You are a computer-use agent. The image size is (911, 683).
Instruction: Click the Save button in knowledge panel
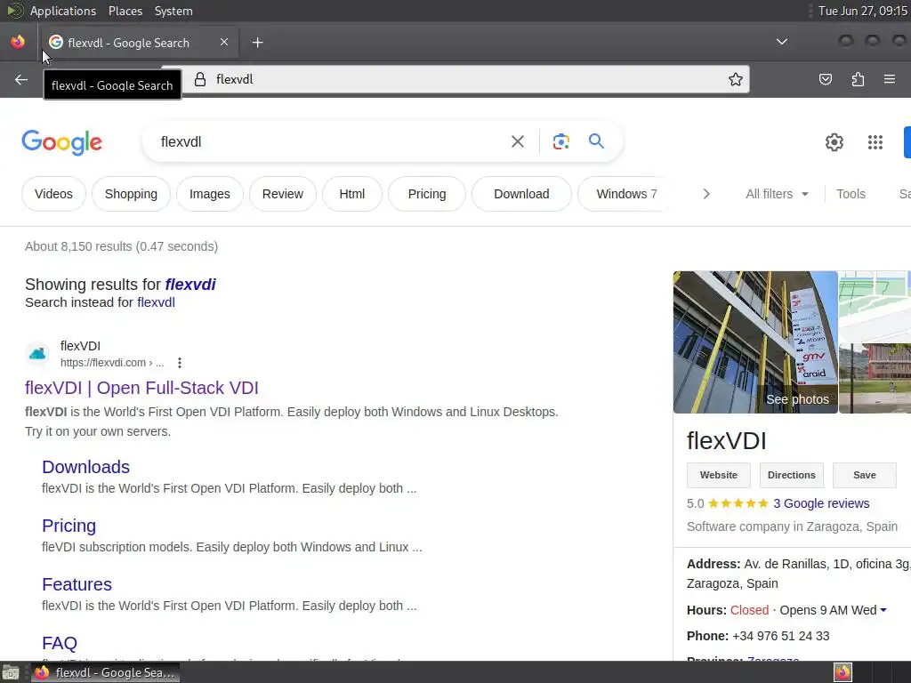865,475
